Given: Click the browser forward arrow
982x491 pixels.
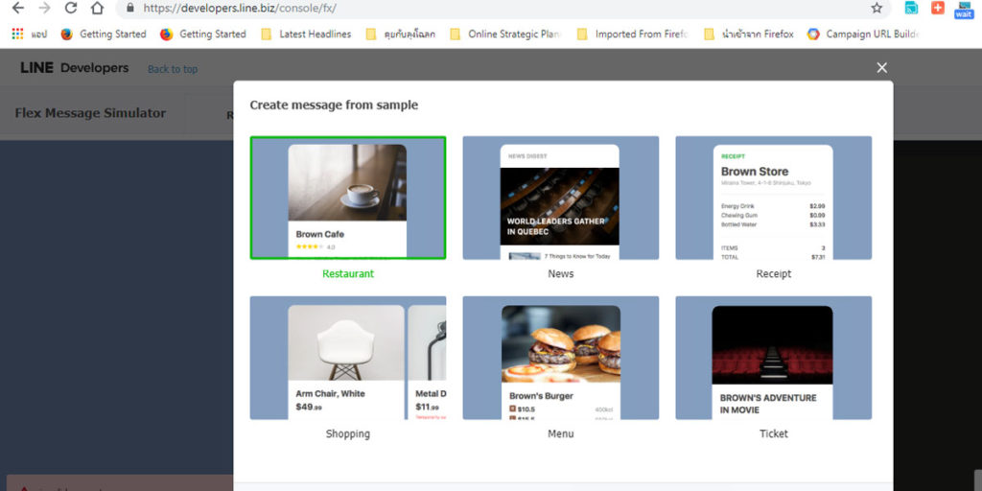Looking at the screenshot, I should click(44, 8).
